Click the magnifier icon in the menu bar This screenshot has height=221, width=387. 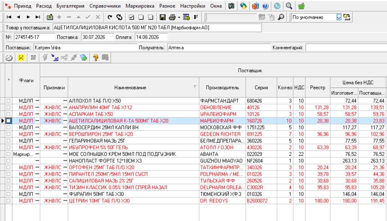pyautogui.click(x=289, y=6)
